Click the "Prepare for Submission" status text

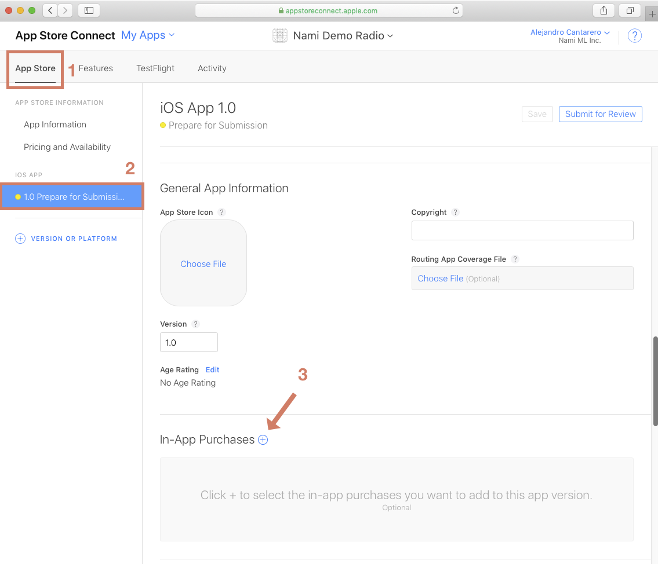click(x=218, y=125)
